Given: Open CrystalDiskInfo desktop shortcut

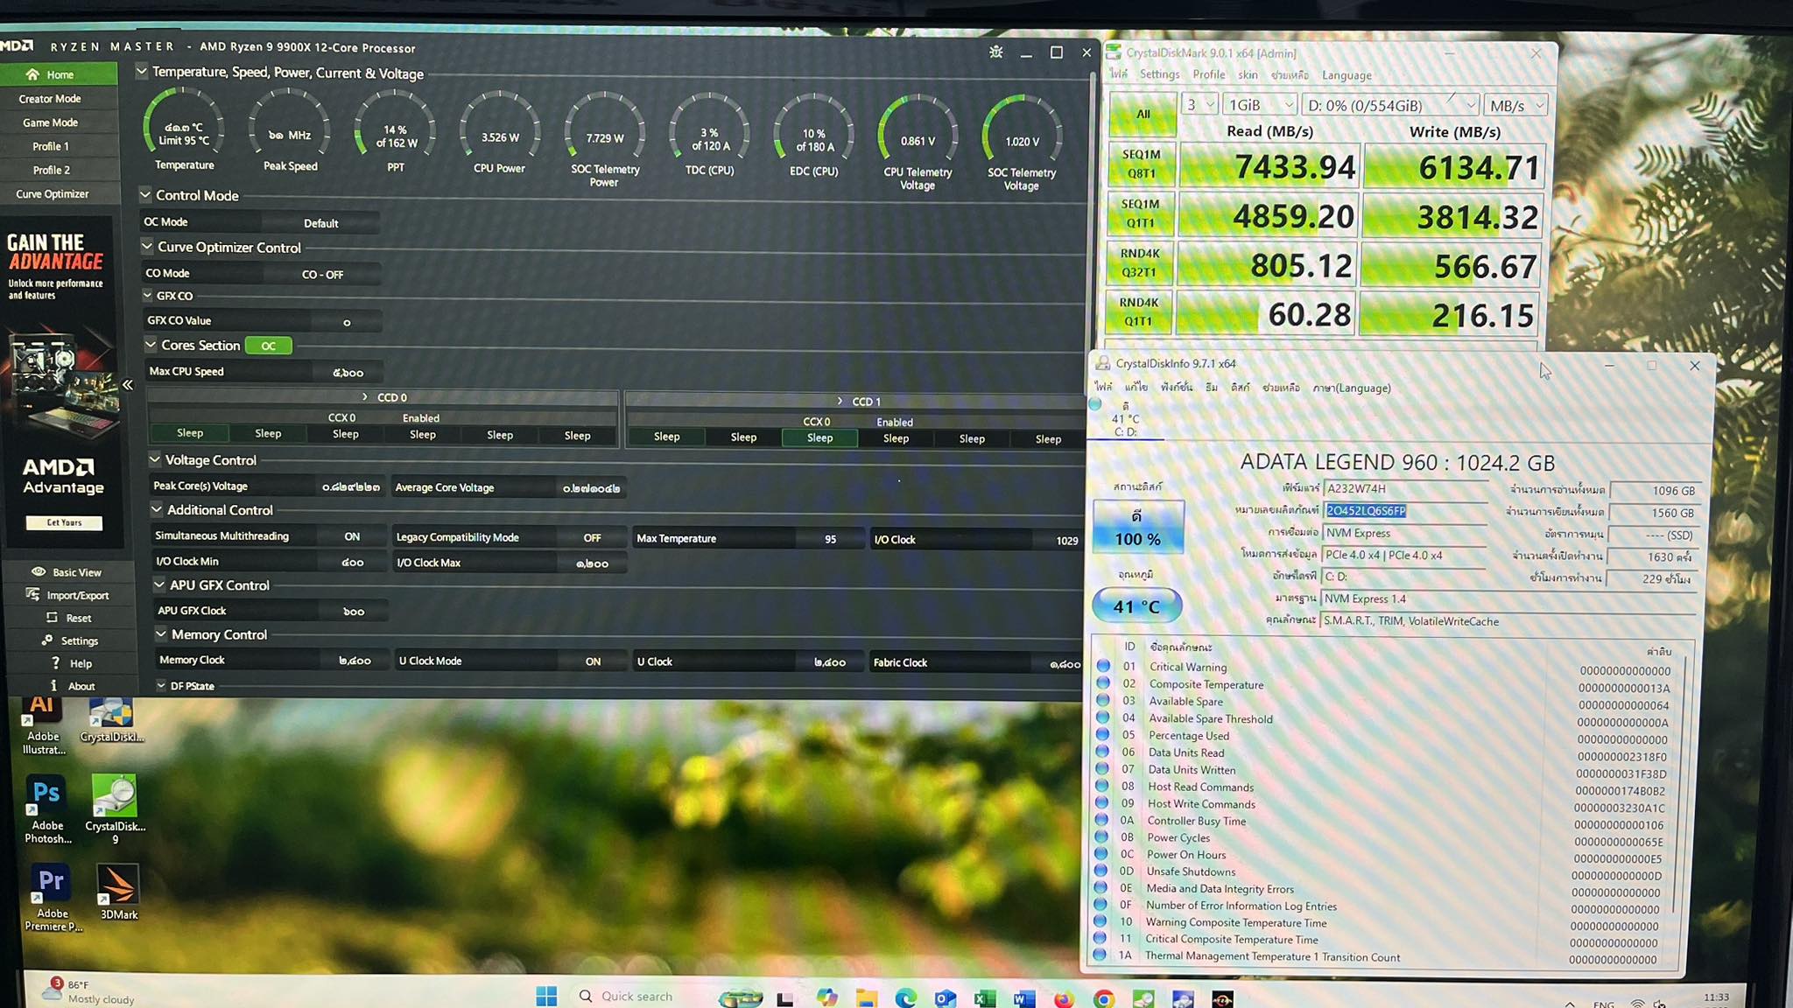Looking at the screenshot, I should [x=112, y=721].
